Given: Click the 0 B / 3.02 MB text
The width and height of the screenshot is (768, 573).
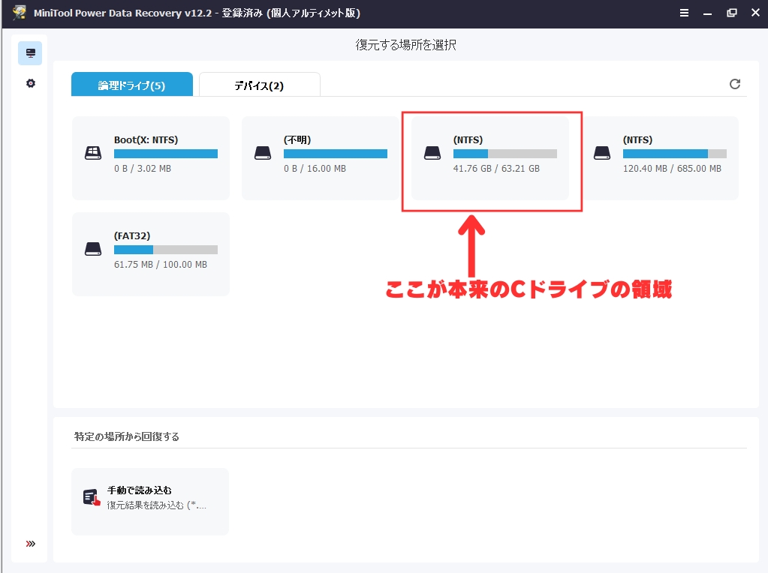Looking at the screenshot, I should (143, 168).
